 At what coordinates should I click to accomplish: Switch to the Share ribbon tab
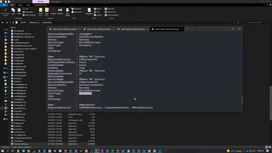[x=20, y=5]
